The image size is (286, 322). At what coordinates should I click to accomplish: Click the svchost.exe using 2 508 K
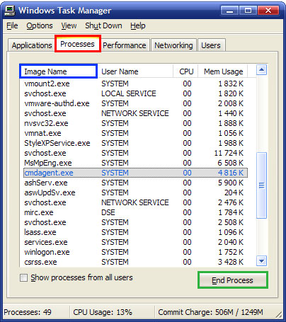(135, 222)
